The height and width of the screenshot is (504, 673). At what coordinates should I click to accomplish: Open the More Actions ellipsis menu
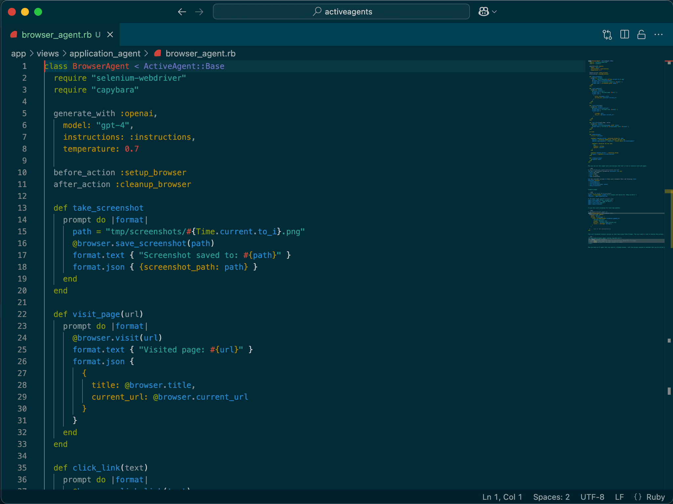point(659,34)
